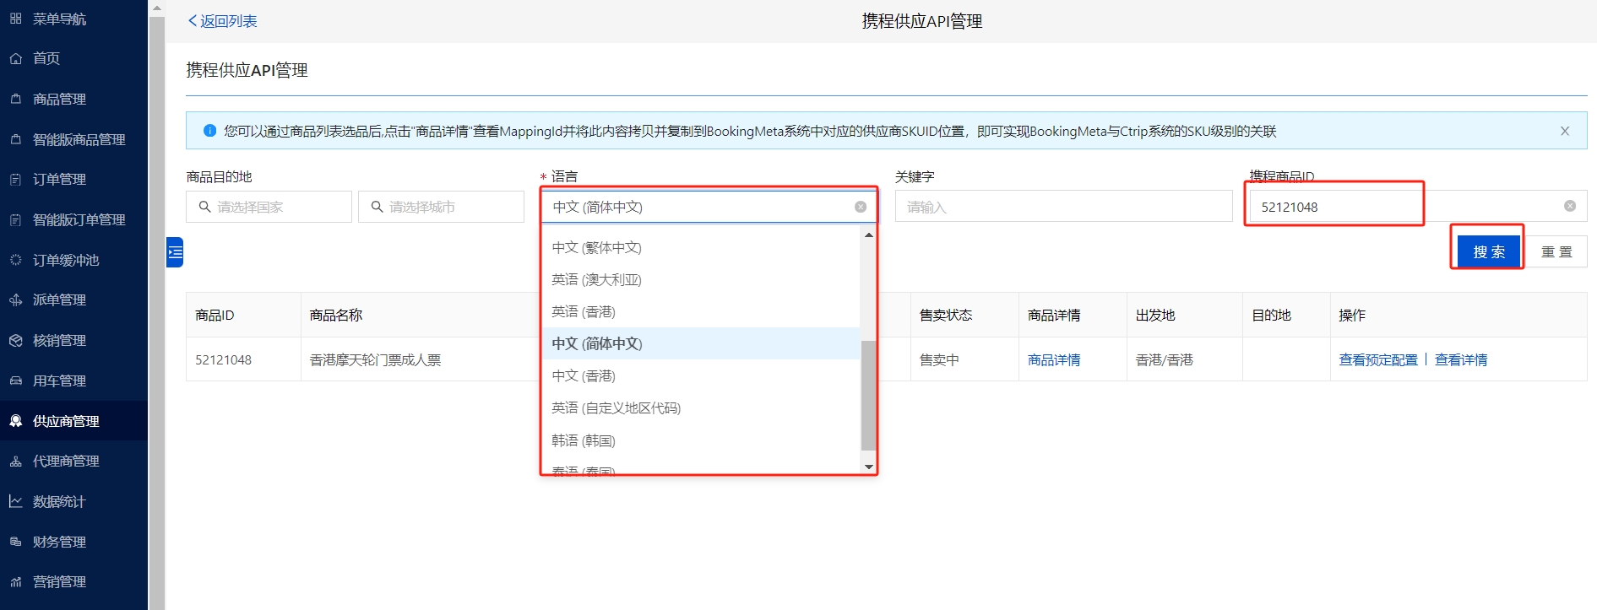Open the 请选择国家 country selector

pyautogui.click(x=269, y=207)
